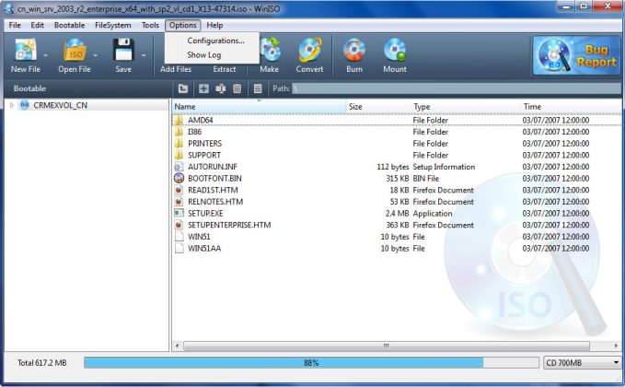The image size is (625, 387).
Task: Open the New File dropdown arrow
Action: click(x=46, y=55)
